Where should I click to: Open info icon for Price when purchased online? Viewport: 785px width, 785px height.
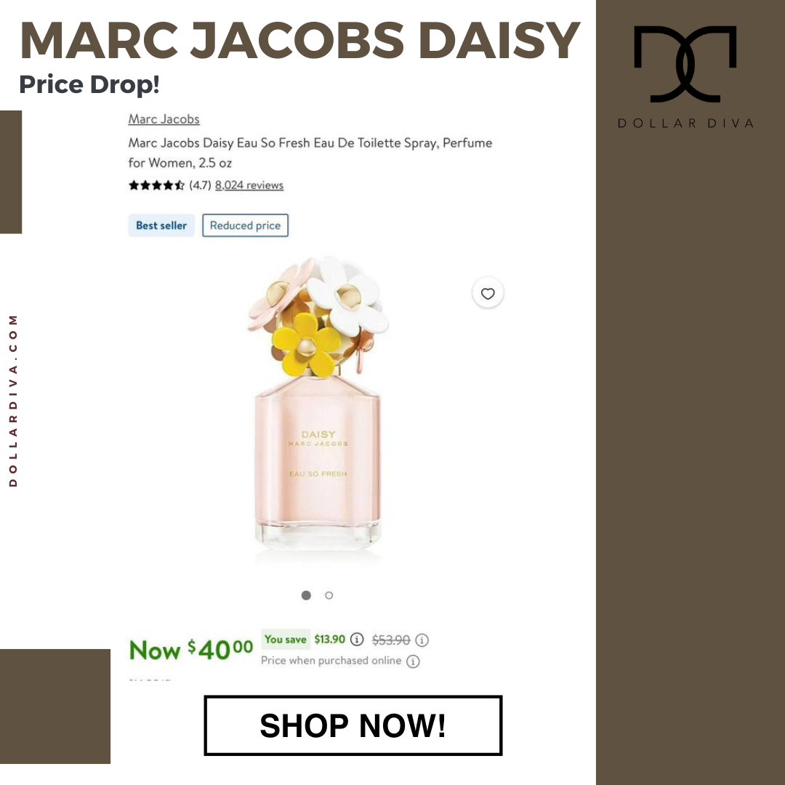[x=413, y=661]
